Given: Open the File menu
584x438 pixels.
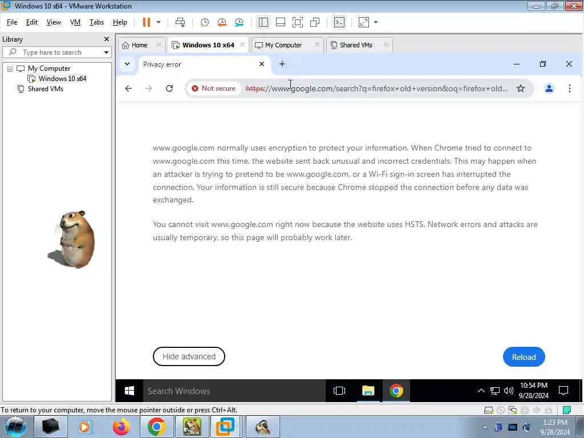Looking at the screenshot, I should [12, 22].
